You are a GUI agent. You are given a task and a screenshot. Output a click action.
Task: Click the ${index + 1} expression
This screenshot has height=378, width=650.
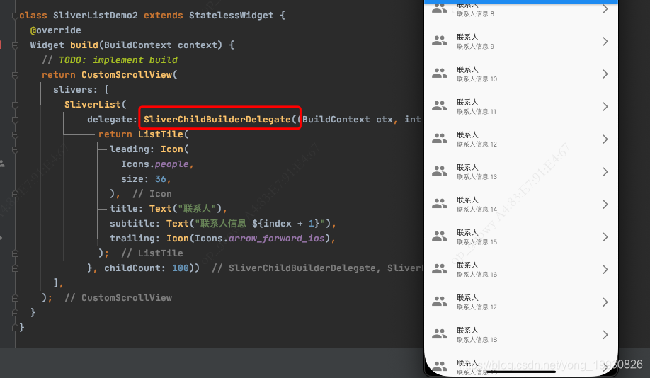click(x=285, y=224)
